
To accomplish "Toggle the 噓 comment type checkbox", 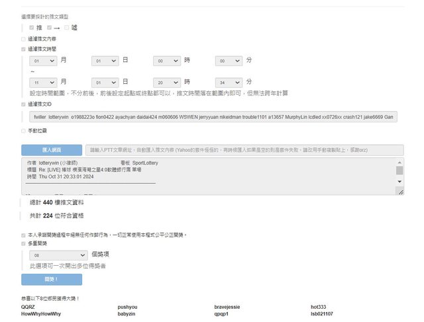I will (66, 28).
